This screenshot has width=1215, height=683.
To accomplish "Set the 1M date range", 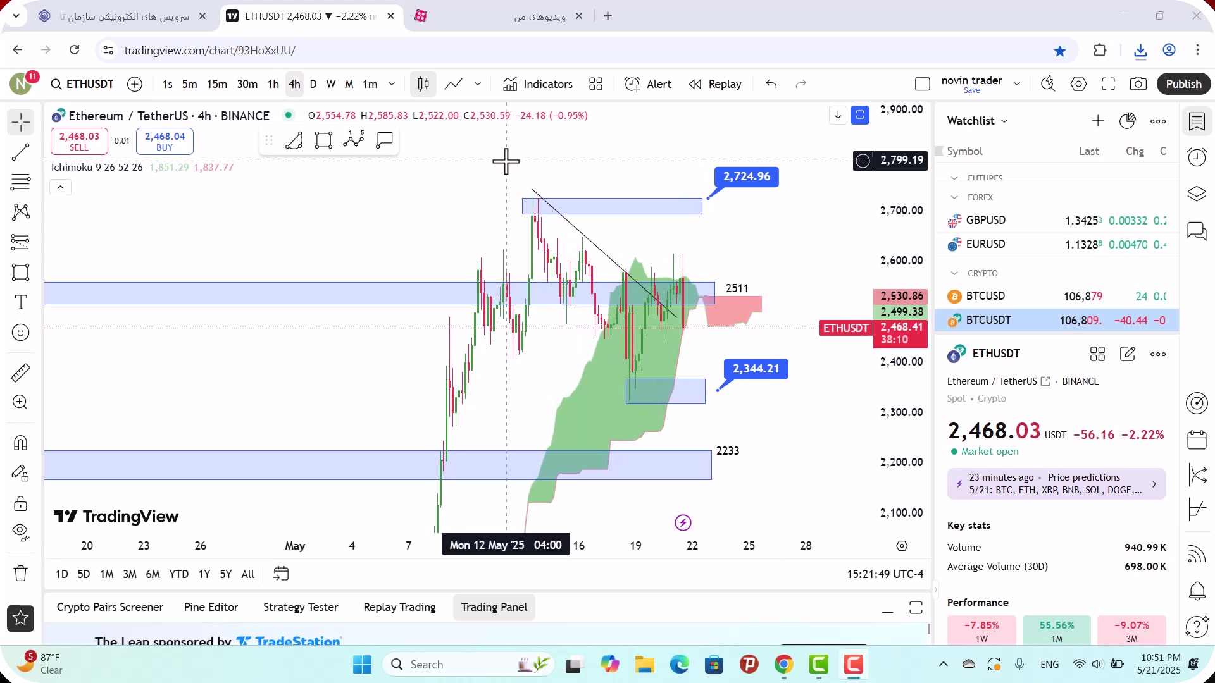I will (x=107, y=574).
